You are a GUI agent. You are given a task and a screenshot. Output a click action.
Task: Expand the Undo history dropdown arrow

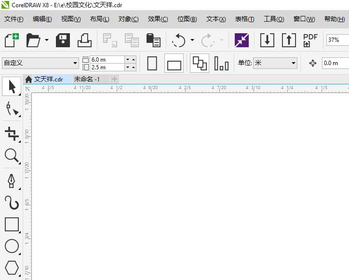coord(192,40)
